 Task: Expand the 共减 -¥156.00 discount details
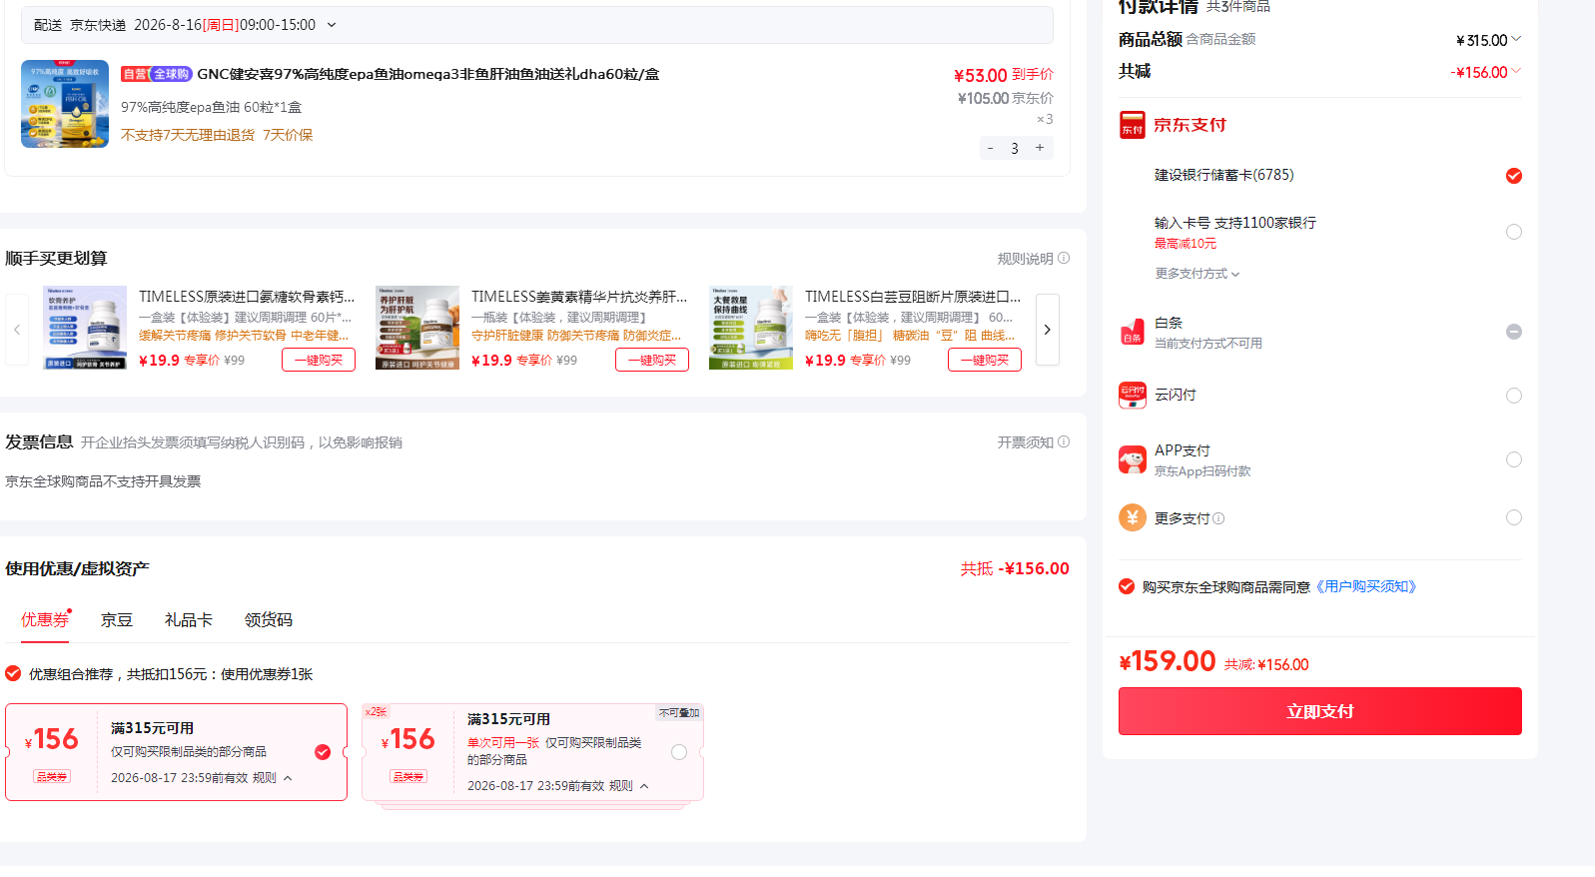[1516, 71]
